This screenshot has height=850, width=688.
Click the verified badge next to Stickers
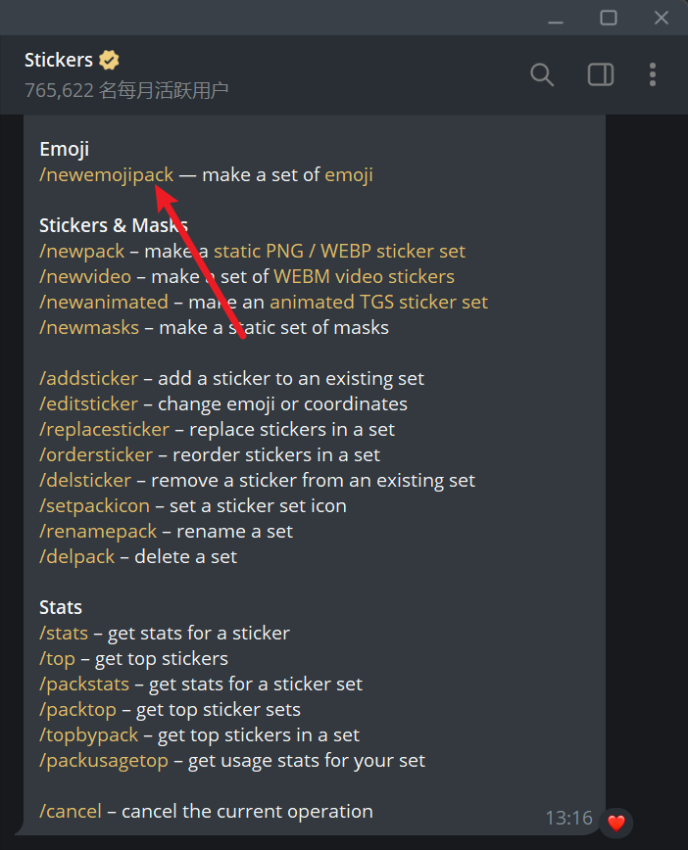click(x=110, y=60)
